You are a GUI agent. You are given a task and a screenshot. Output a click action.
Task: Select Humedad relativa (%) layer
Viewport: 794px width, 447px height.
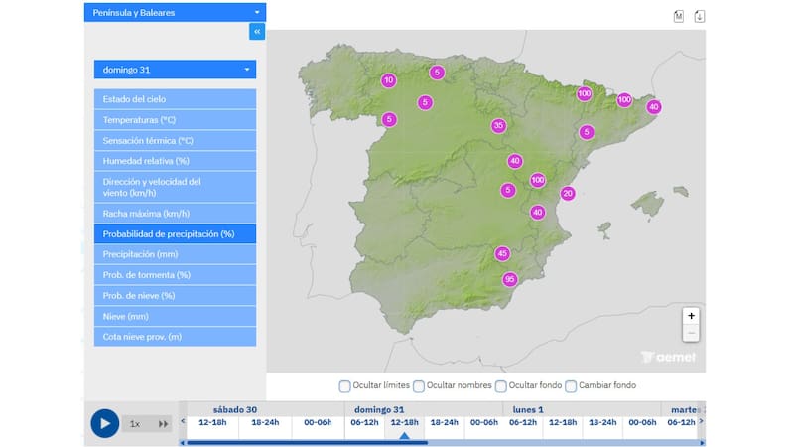[x=176, y=161]
